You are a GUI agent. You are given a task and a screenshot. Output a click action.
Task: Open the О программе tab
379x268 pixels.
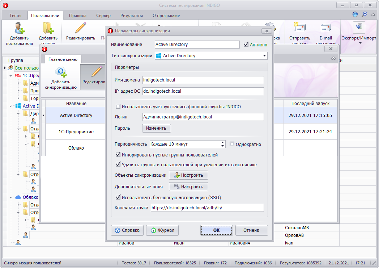pyautogui.click(x=166, y=16)
